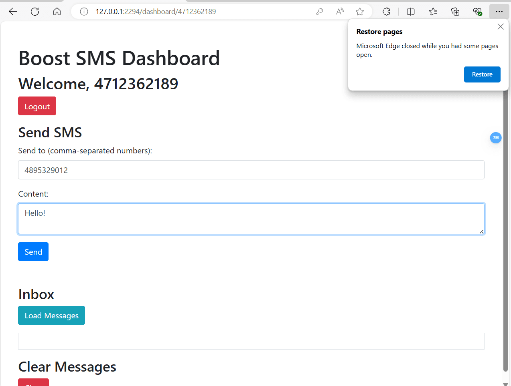Reload the current page
This screenshot has width=511, height=386.
click(x=35, y=12)
